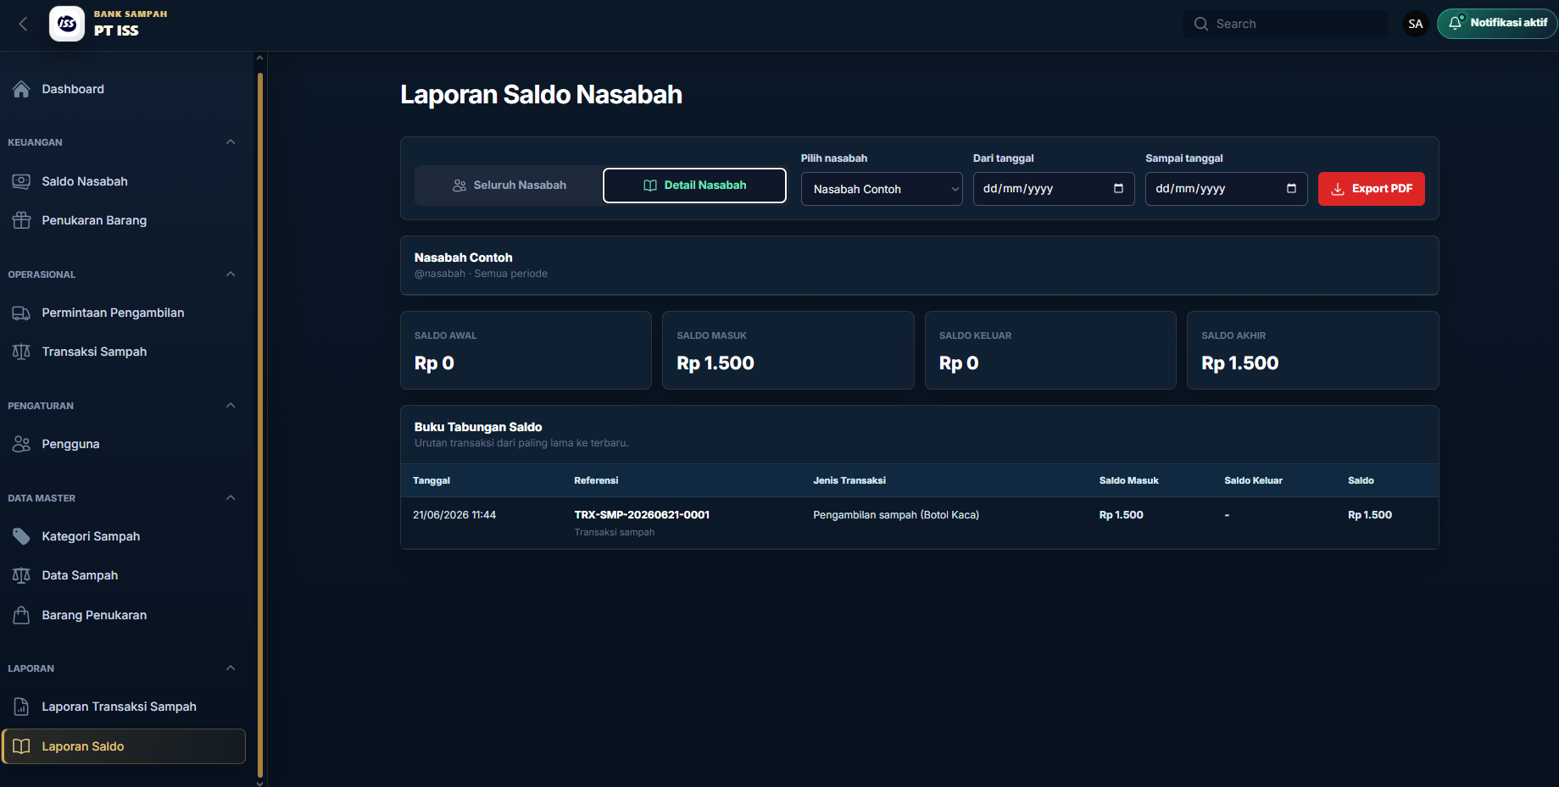
Task: Go to Data Sampah page
Action: pos(124,575)
